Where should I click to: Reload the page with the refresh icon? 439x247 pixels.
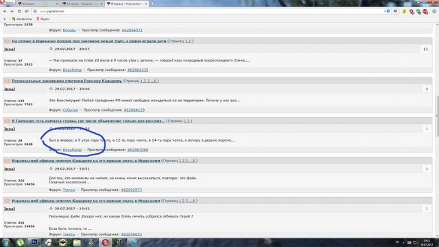pyautogui.click(x=19, y=12)
